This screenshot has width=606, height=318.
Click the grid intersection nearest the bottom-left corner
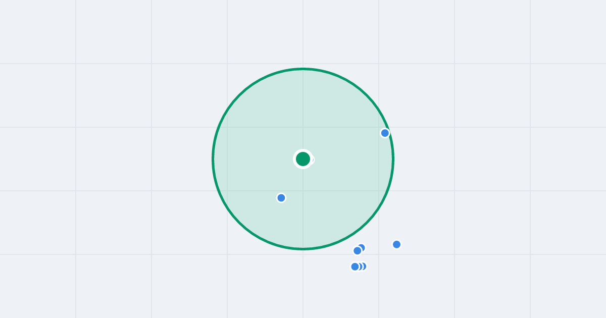point(76,254)
